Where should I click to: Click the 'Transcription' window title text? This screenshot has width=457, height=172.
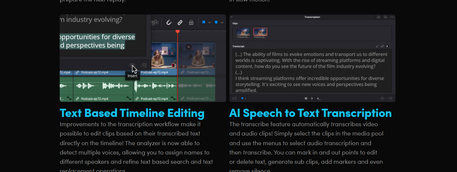point(312,17)
